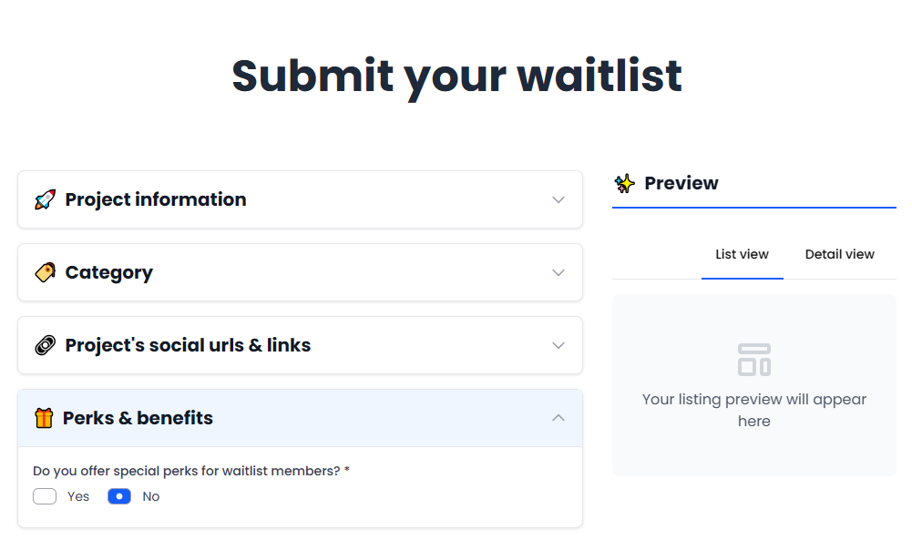912x540 pixels.
Task: Select the No radio for special perks
Action: pos(119,496)
